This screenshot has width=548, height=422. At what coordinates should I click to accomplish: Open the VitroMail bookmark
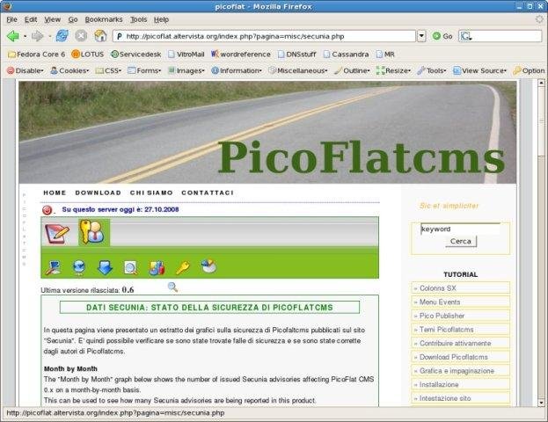(x=186, y=55)
